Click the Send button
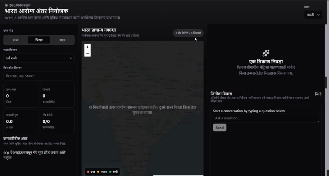 pyautogui.click(x=220, y=128)
